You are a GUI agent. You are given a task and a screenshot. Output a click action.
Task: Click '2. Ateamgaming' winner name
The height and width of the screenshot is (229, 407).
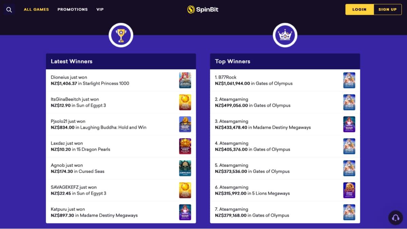point(232,99)
